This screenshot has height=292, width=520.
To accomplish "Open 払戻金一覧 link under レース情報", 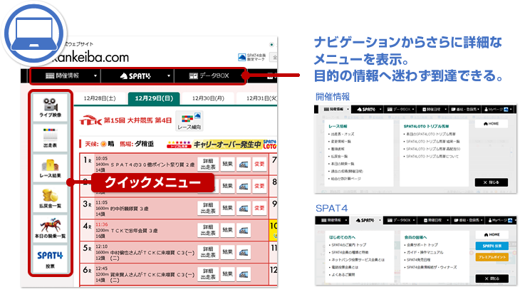I will click(339, 157).
